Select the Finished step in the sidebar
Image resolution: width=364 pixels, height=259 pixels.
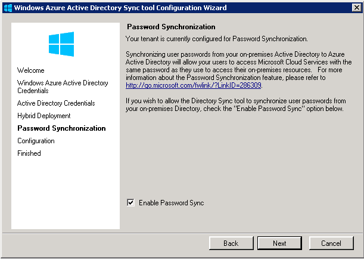click(29, 153)
